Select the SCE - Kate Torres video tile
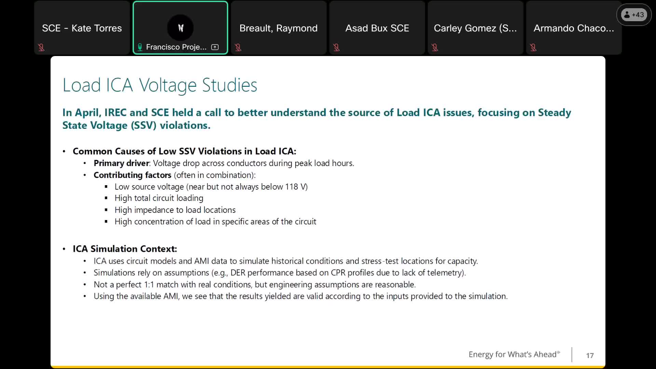 [82, 28]
